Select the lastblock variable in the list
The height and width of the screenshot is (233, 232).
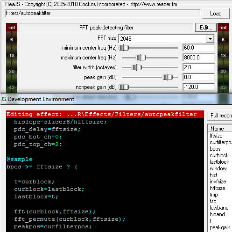(x=219, y=162)
